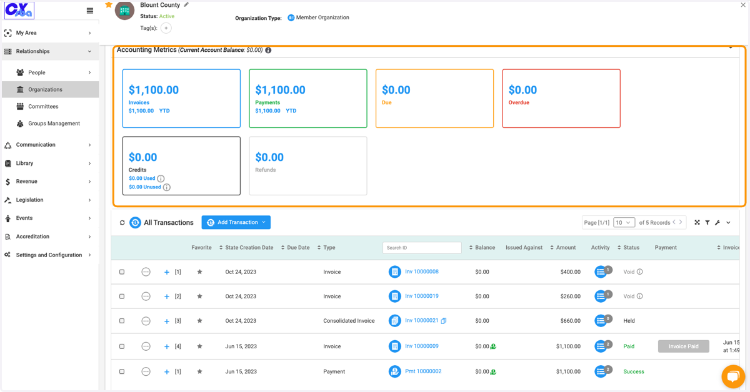Open activity list for Inv 10000008
Image resolution: width=750 pixels, height=392 pixels.
point(601,272)
